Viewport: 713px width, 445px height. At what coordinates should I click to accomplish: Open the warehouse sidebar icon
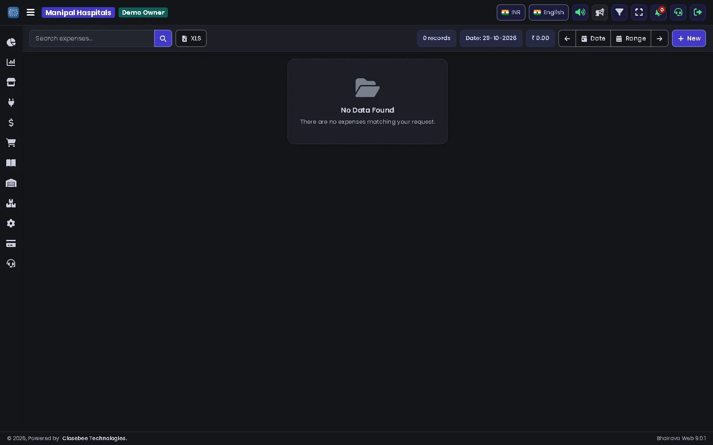[11, 183]
